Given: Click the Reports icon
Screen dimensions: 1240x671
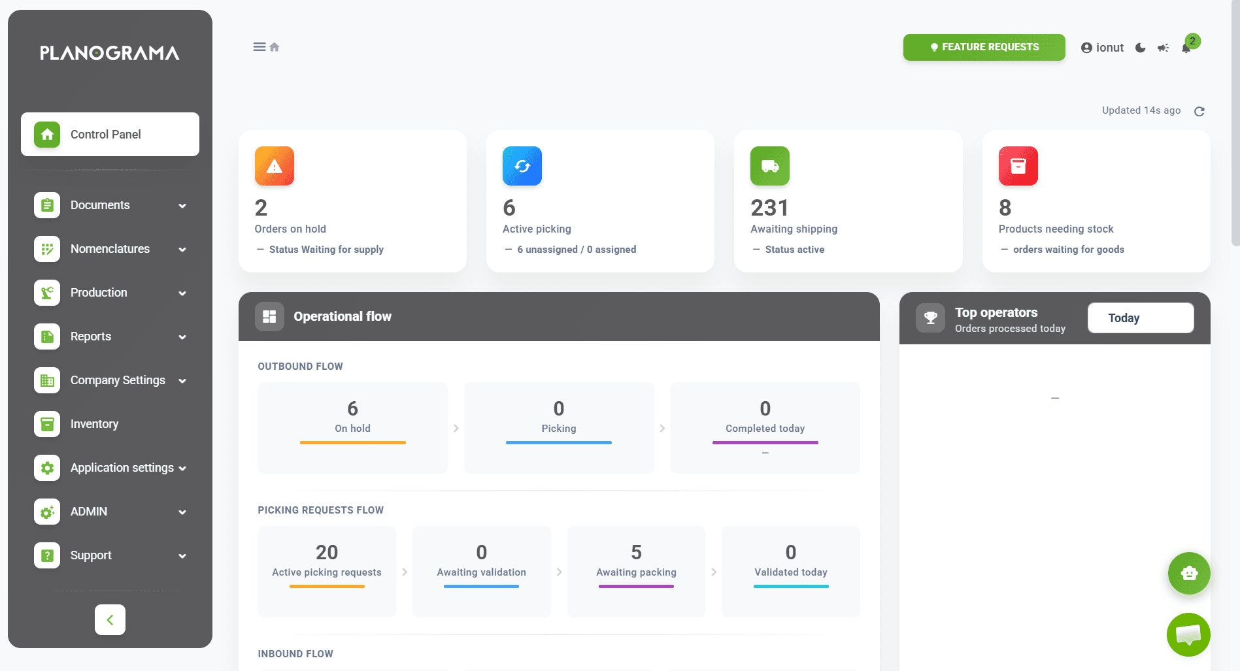Looking at the screenshot, I should 47,336.
